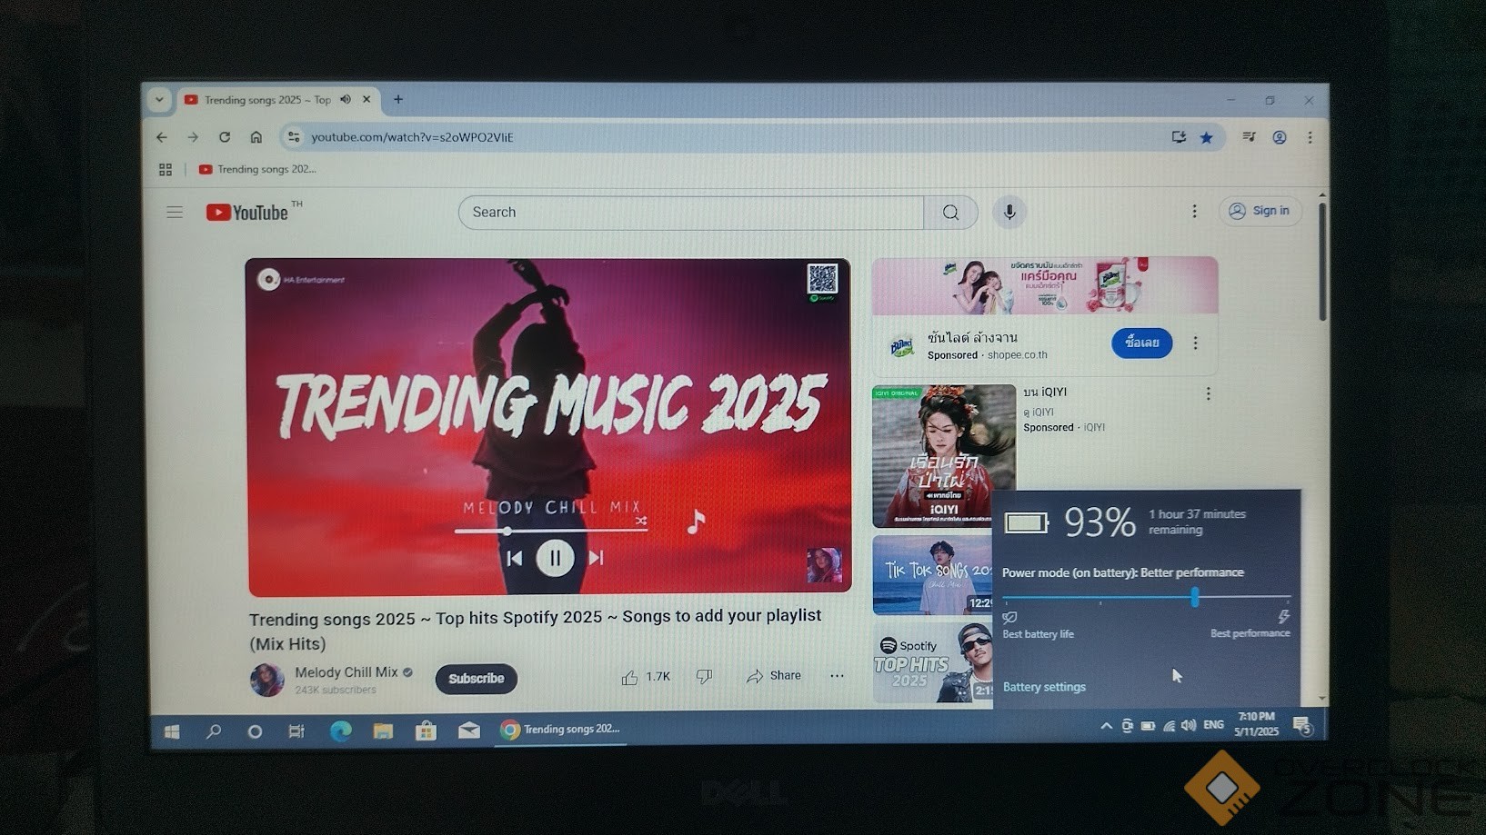Open the Wi-Fi network tray icon
The image size is (1486, 835).
[1169, 726]
